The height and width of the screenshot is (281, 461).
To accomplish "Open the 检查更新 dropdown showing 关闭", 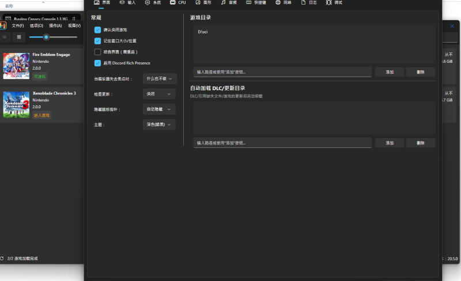I will [x=159, y=94].
